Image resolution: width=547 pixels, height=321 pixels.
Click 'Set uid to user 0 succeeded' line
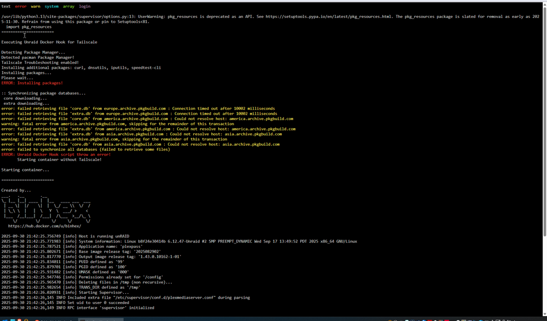pyautogui.click(x=65, y=302)
